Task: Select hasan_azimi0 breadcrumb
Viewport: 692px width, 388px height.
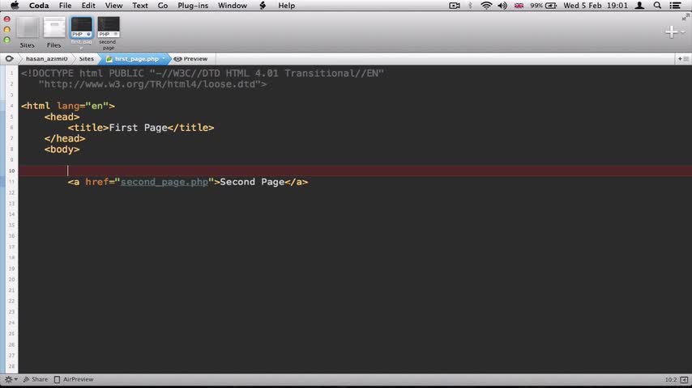Action: [x=46, y=58]
